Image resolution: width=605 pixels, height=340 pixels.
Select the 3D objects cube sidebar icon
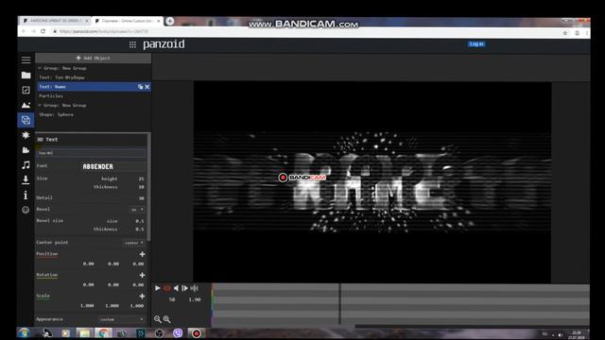tap(26, 120)
